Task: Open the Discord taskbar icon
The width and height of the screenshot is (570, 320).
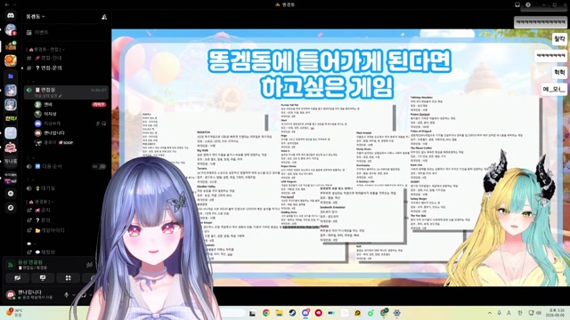Action: click(305, 313)
